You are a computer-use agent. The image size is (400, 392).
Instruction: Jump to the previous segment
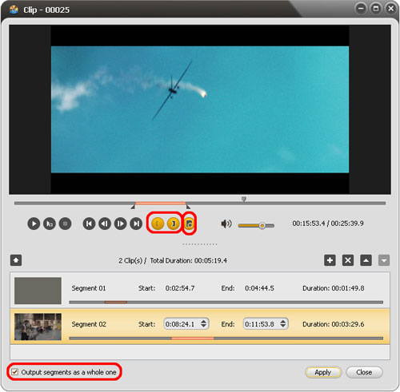click(x=89, y=224)
